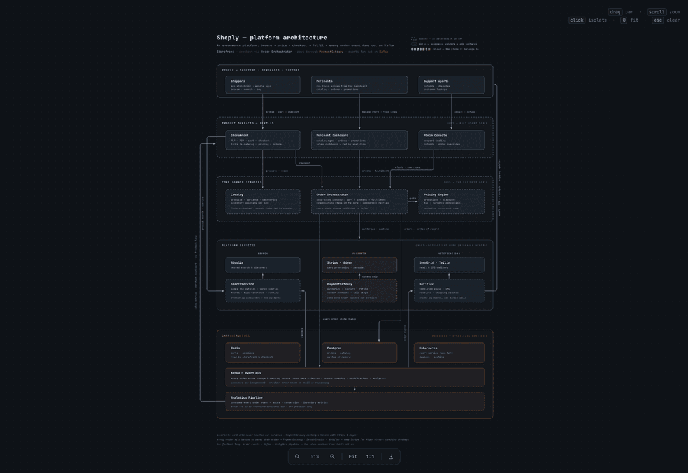Click the PAYMENTS column heading
Image resolution: width=688 pixels, height=473 pixels.
pos(359,253)
